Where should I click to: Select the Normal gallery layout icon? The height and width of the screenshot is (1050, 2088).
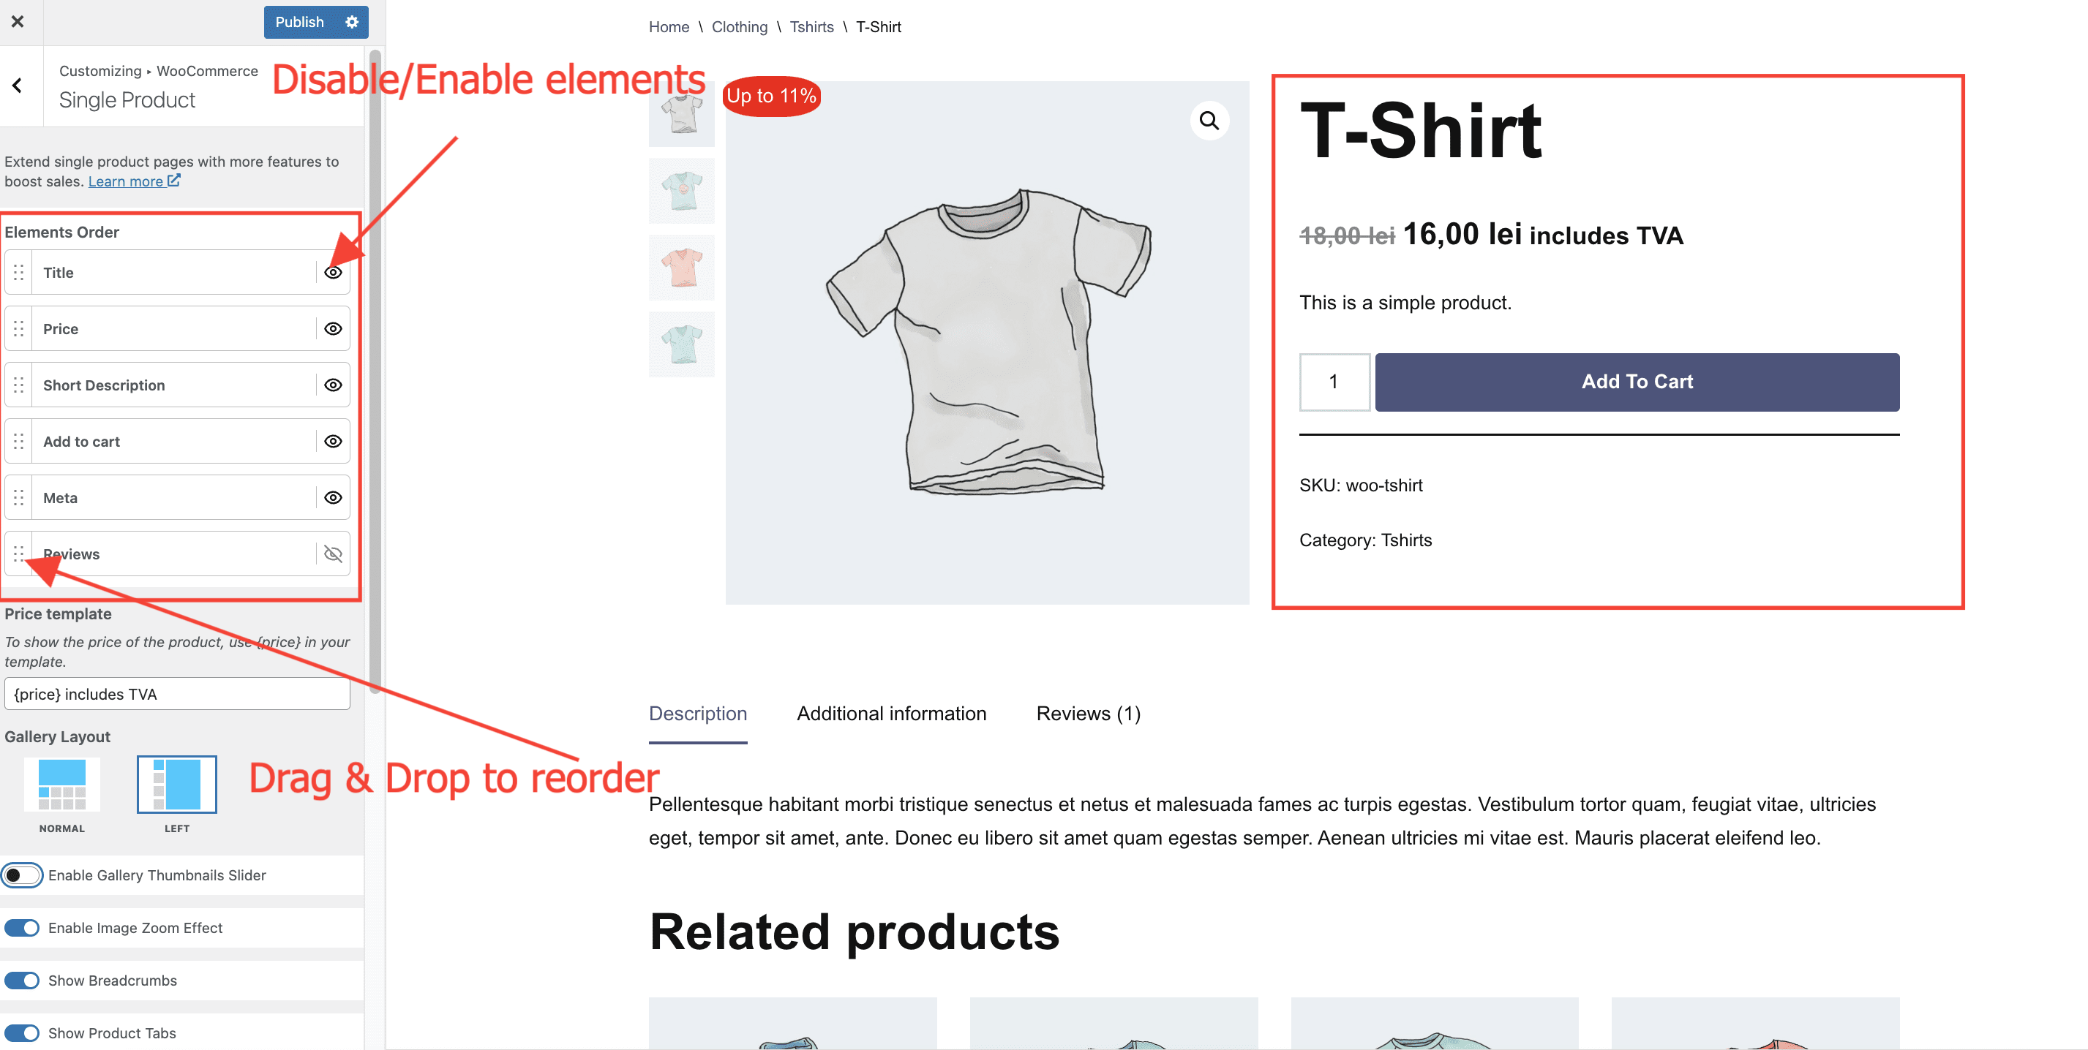tap(61, 785)
